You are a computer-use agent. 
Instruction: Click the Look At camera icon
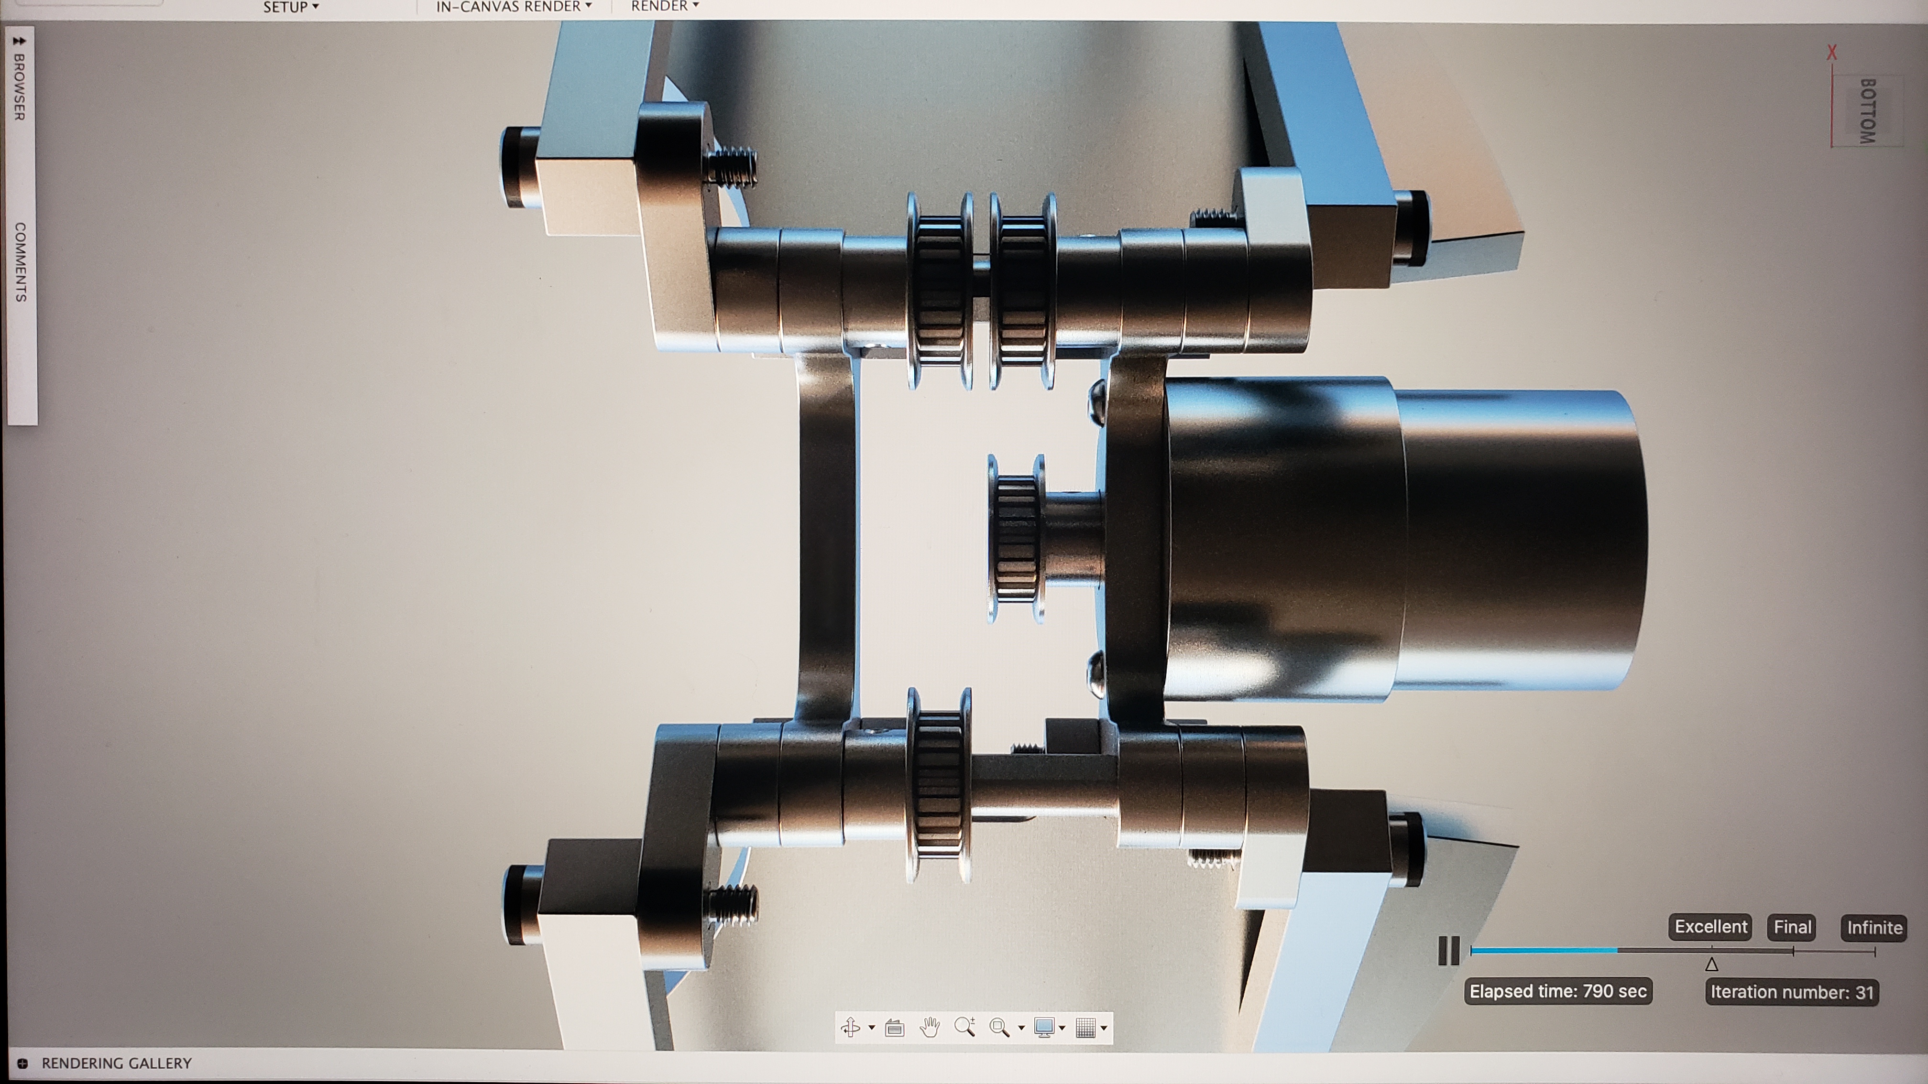pyautogui.click(x=894, y=1028)
